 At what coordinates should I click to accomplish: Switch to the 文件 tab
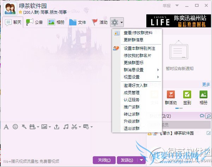tap(78, 22)
